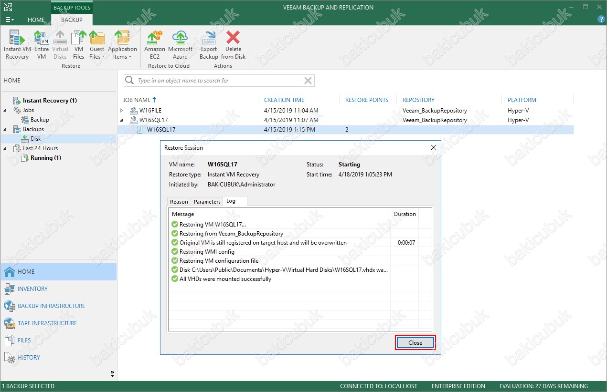This screenshot has width=607, height=392.
Task: Collapse the Backups tree node
Action: (5, 129)
